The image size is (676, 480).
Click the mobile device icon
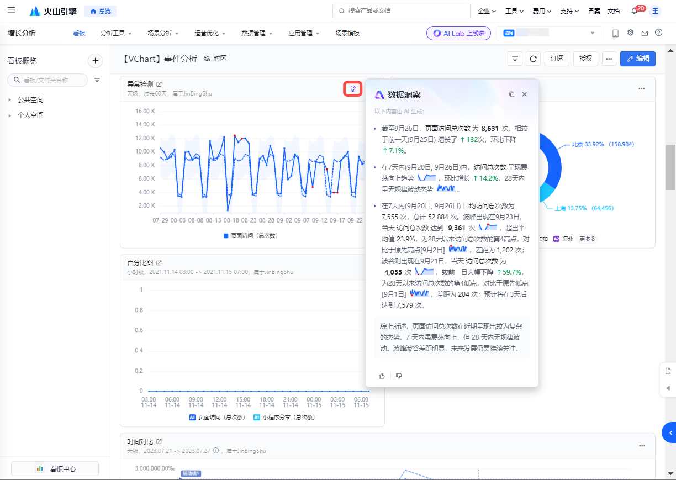pyautogui.click(x=615, y=33)
